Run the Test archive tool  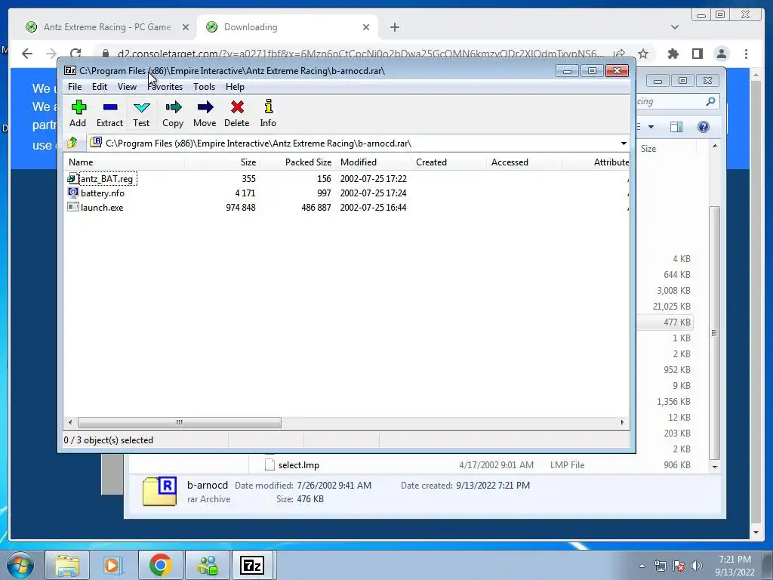141,114
